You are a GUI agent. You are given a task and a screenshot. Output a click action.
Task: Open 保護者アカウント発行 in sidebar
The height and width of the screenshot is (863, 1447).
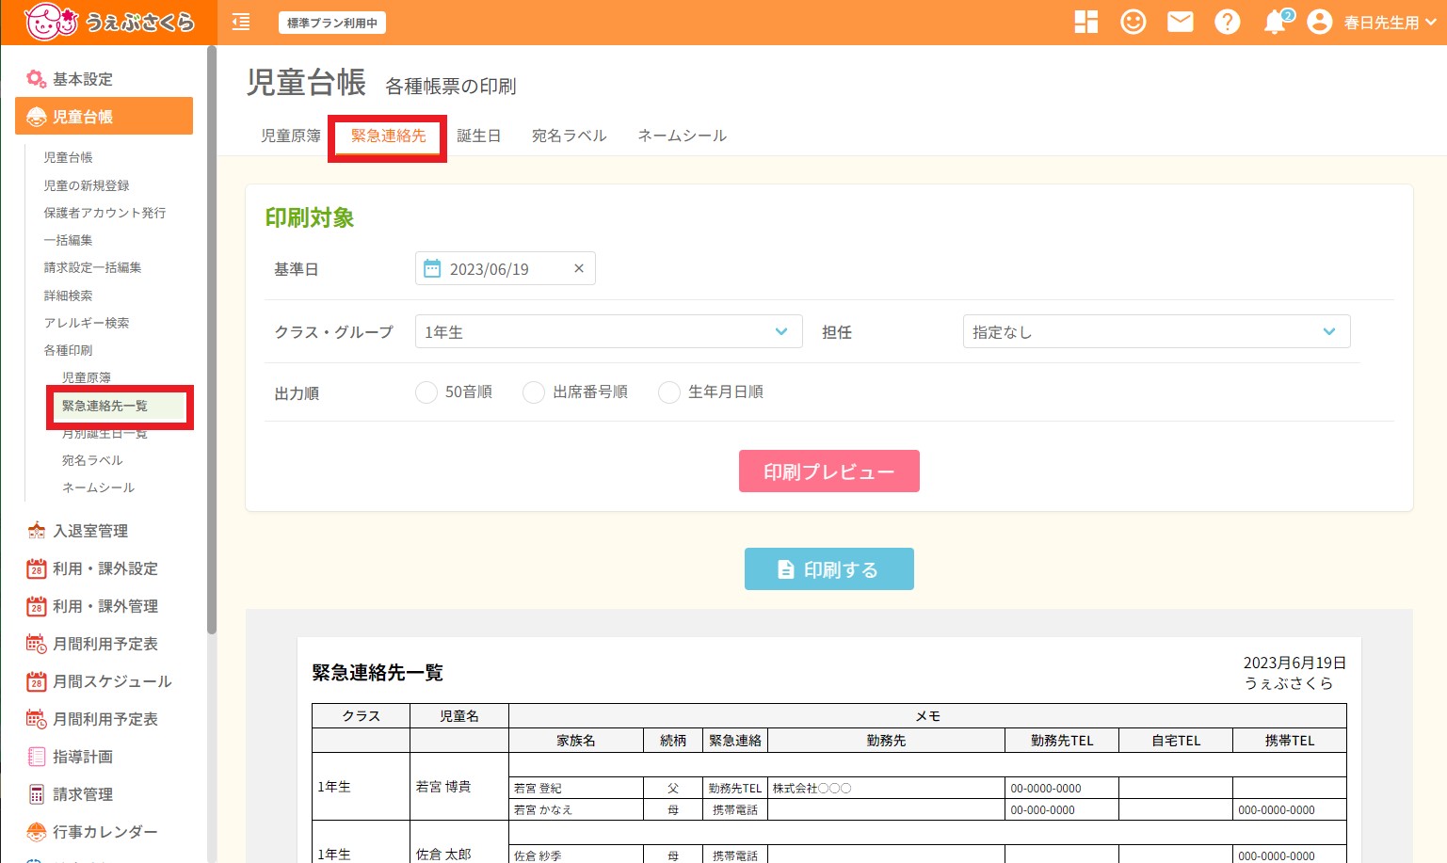(x=105, y=213)
